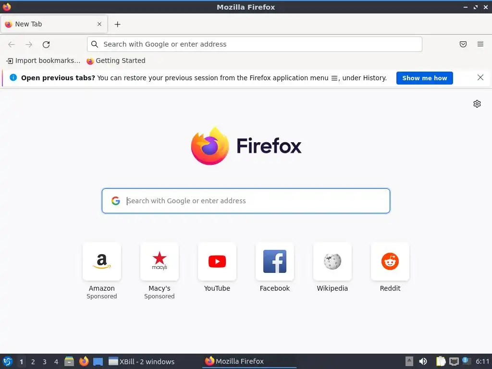
Task: Click the update notifier tray icon
Action: tap(467, 361)
